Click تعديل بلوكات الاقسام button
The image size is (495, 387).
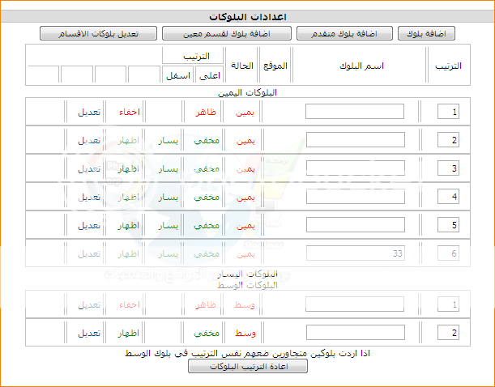click(x=98, y=33)
